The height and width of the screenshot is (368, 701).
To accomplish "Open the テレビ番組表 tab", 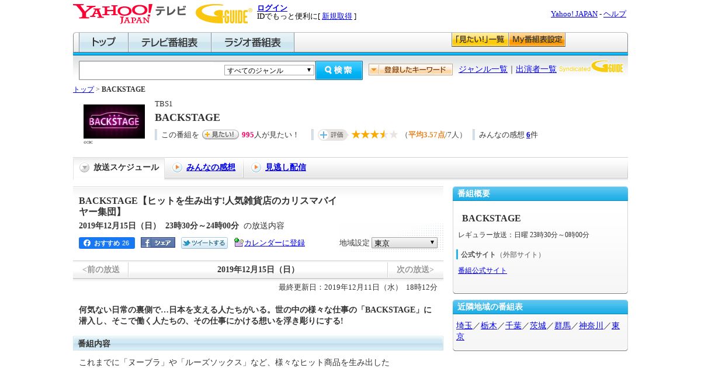I will coord(169,43).
